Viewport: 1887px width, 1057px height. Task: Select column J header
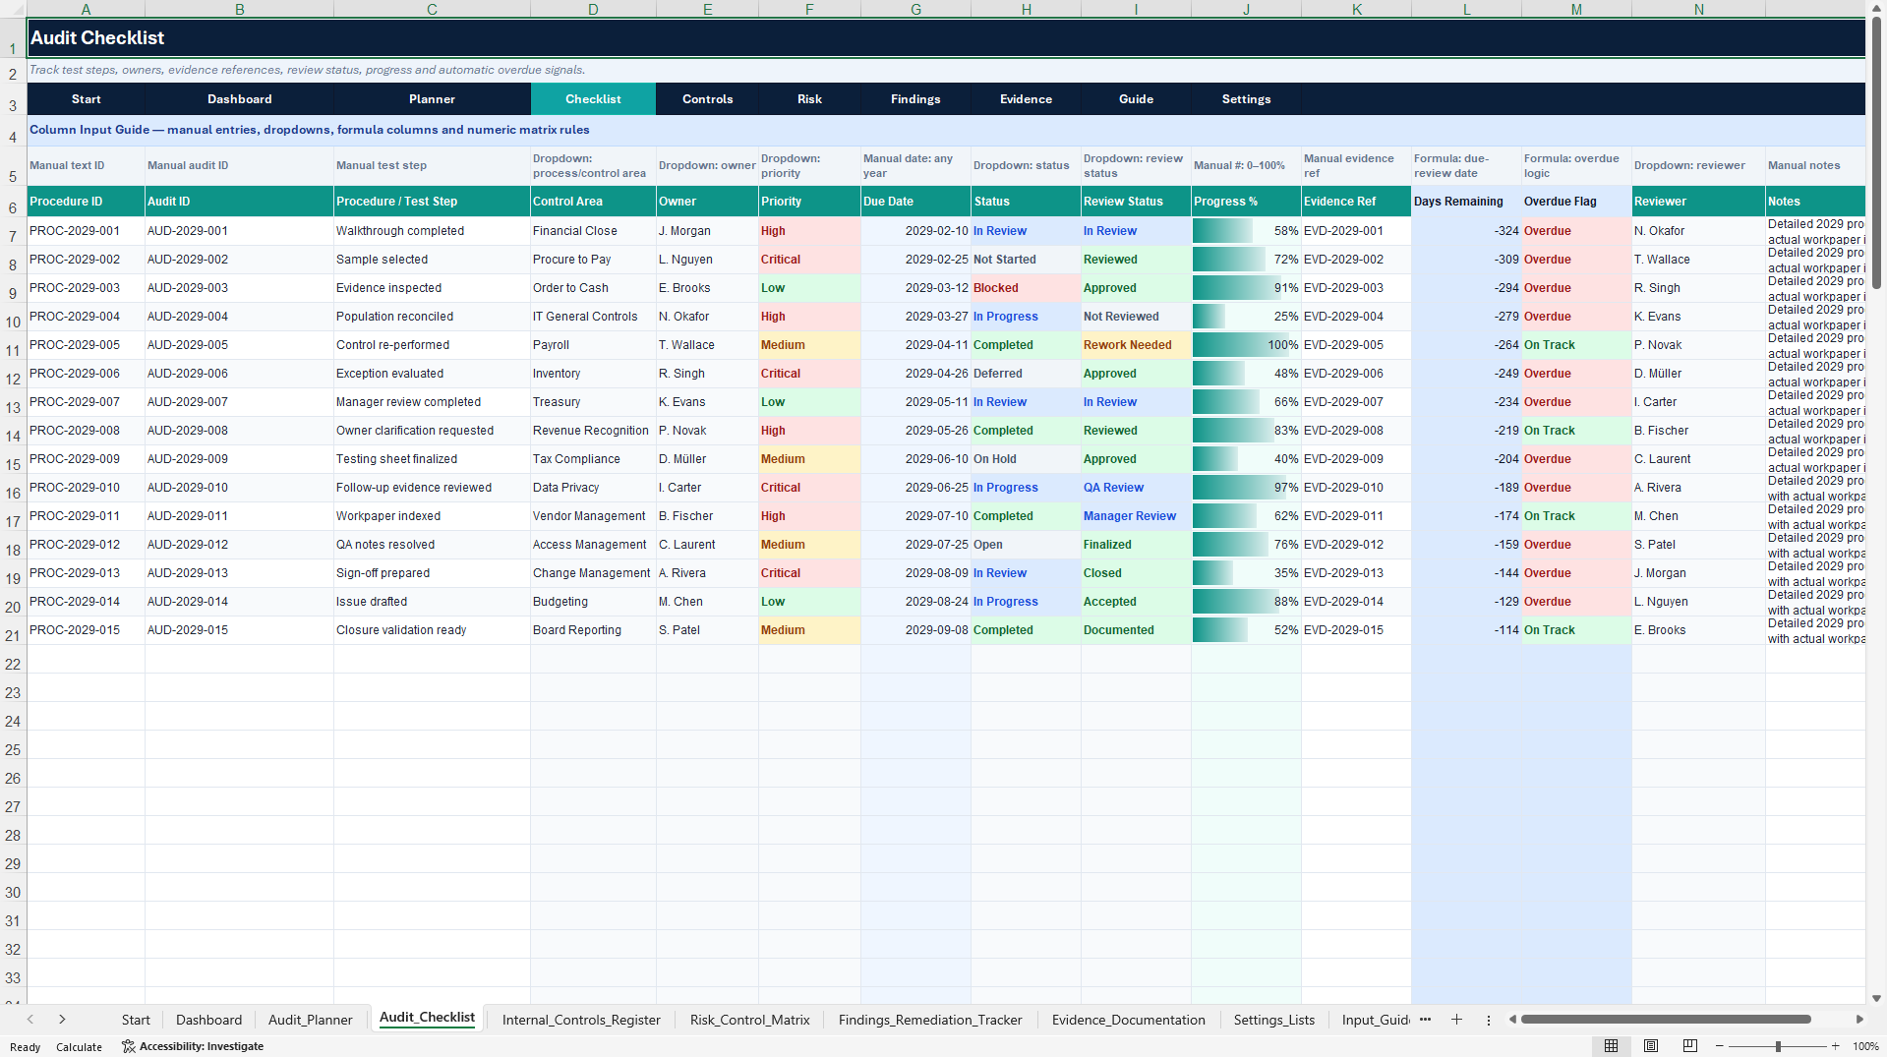[x=1246, y=9]
